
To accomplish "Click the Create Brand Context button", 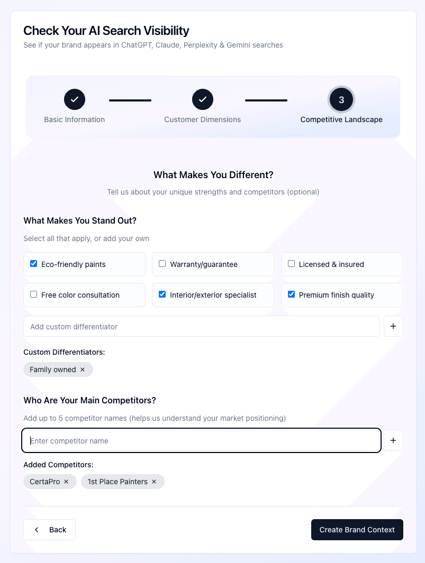I will 357,529.
